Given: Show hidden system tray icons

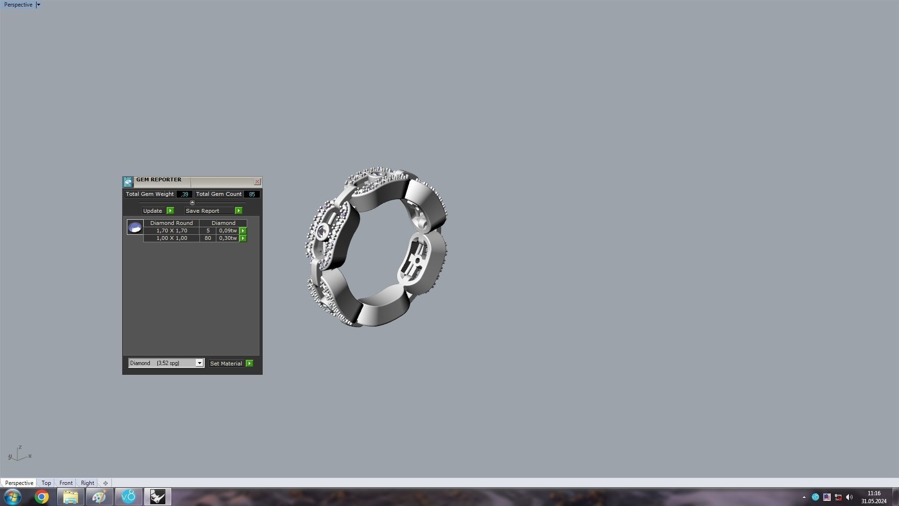Looking at the screenshot, I should coord(804,498).
